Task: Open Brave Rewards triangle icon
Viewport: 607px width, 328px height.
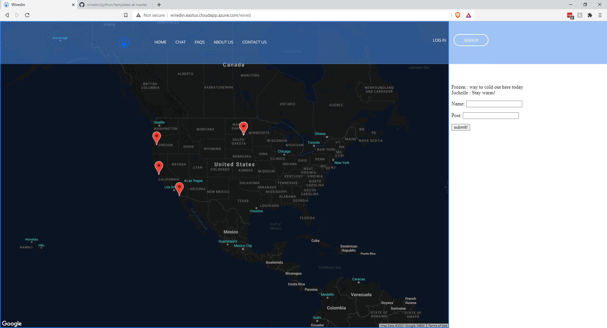Action: tap(469, 15)
